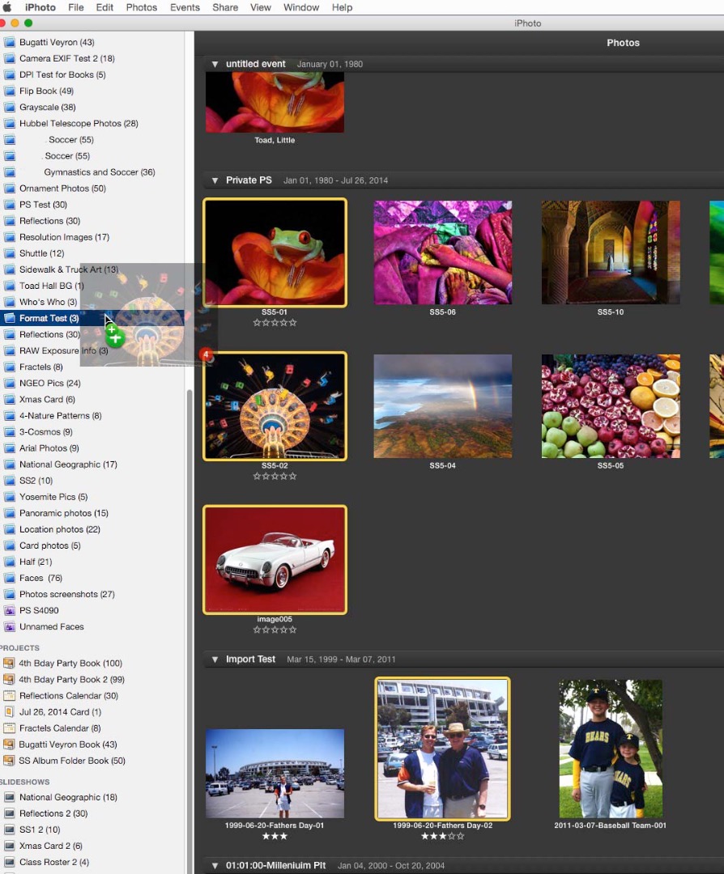Viewport: 724px width, 874px height.
Task: Open the Reflections 2 slideshow
Action: [92, 813]
